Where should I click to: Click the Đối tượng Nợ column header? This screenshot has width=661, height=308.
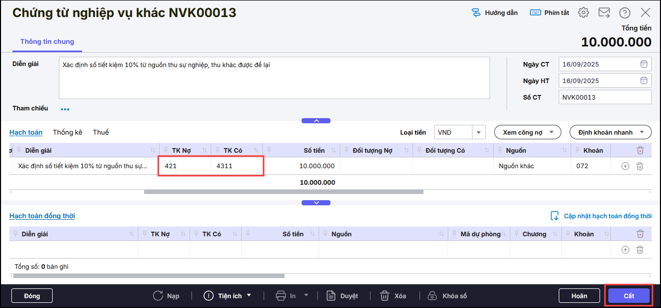pos(376,150)
